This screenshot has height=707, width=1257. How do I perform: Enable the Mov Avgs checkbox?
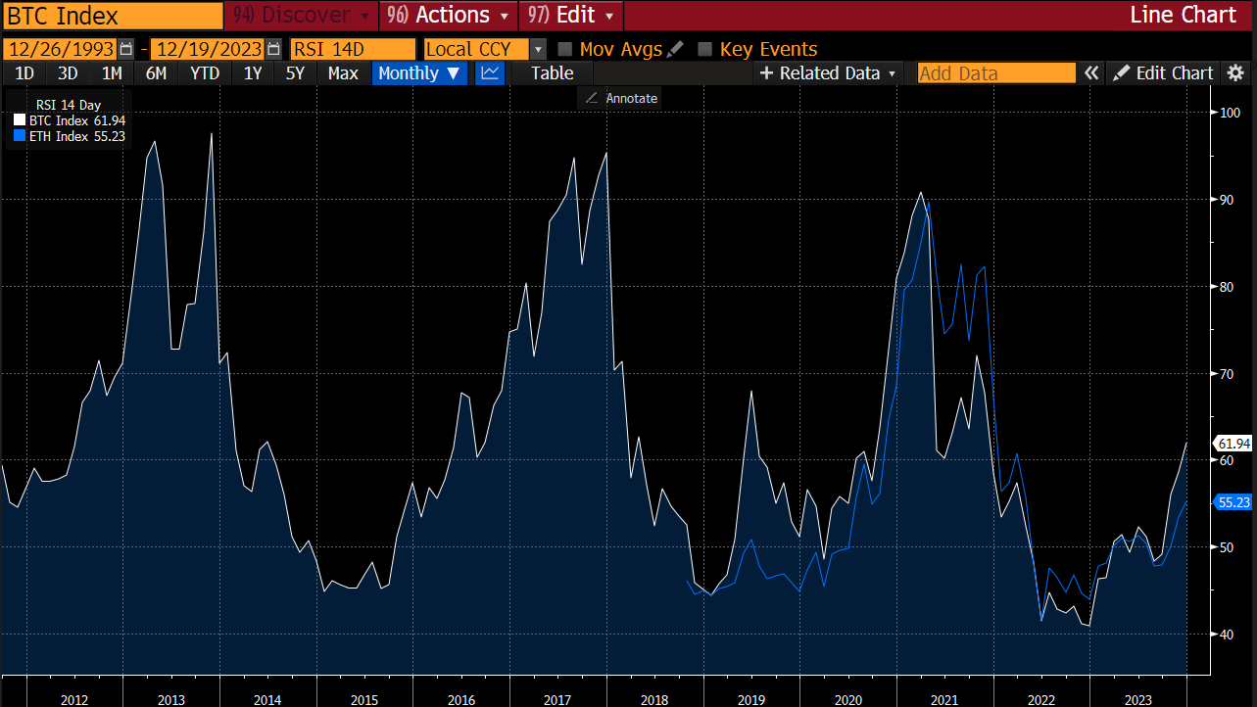(x=565, y=49)
